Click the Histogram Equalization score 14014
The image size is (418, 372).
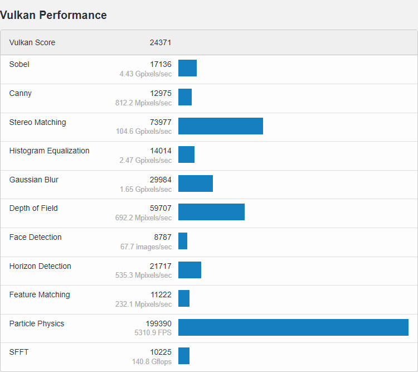tap(161, 151)
